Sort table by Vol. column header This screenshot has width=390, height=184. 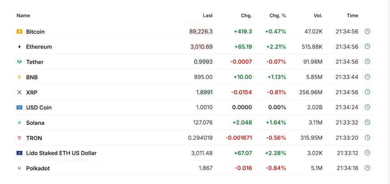pos(318,15)
